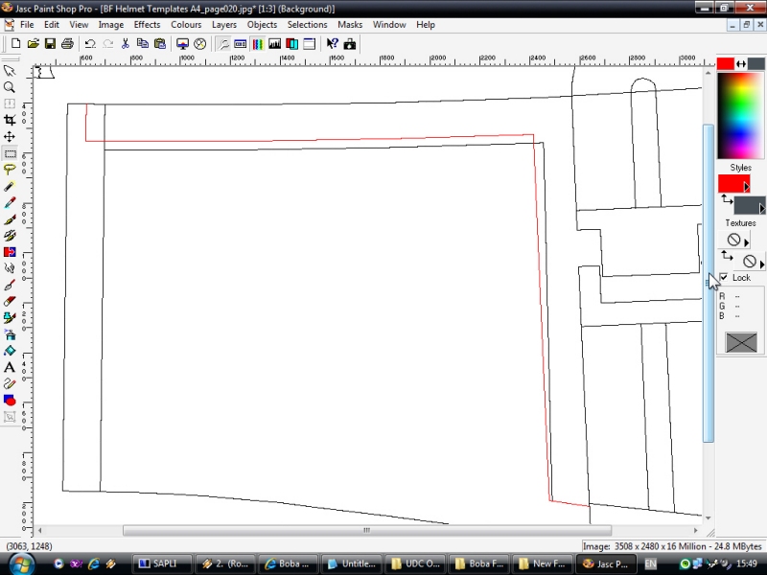Click the horizontal scrollbar thumb
The height and width of the screenshot is (575, 767).
(x=367, y=531)
